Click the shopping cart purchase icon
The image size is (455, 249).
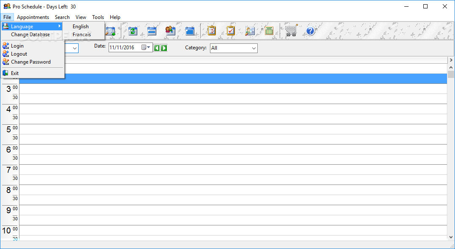[x=291, y=30]
